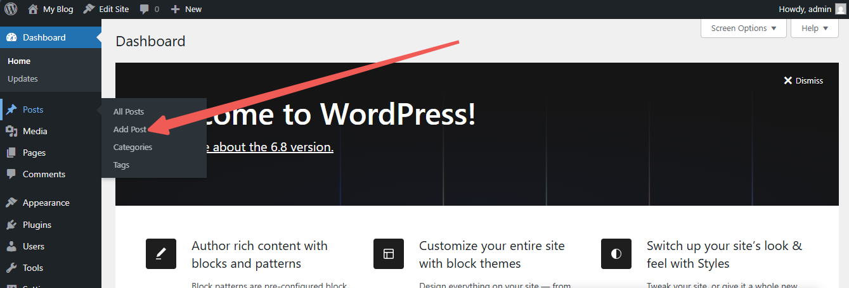Choose Categories in the flyout
Screen dimensions: 849x288
[133, 147]
